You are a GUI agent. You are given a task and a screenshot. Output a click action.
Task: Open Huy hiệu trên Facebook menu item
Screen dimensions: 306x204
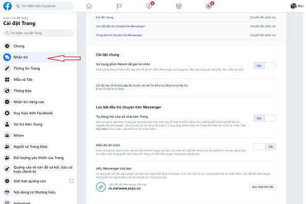coord(38,113)
